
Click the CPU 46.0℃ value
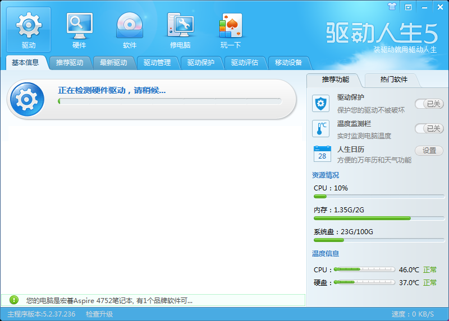409,269
